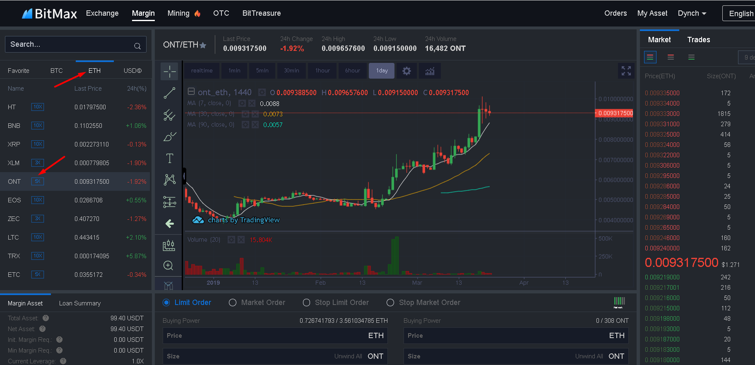The width and height of the screenshot is (755, 365).
Task: Click the buy Price input field
Action: (x=275, y=336)
